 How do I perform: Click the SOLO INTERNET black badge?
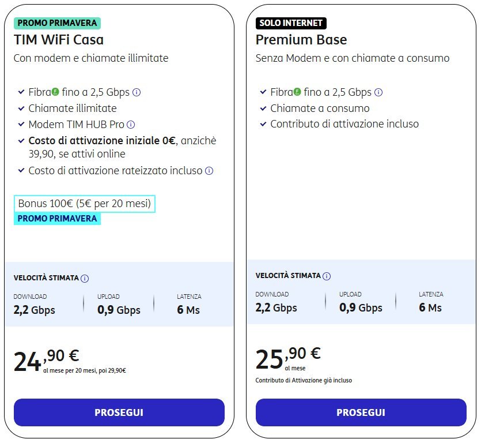click(x=291, y=23)
